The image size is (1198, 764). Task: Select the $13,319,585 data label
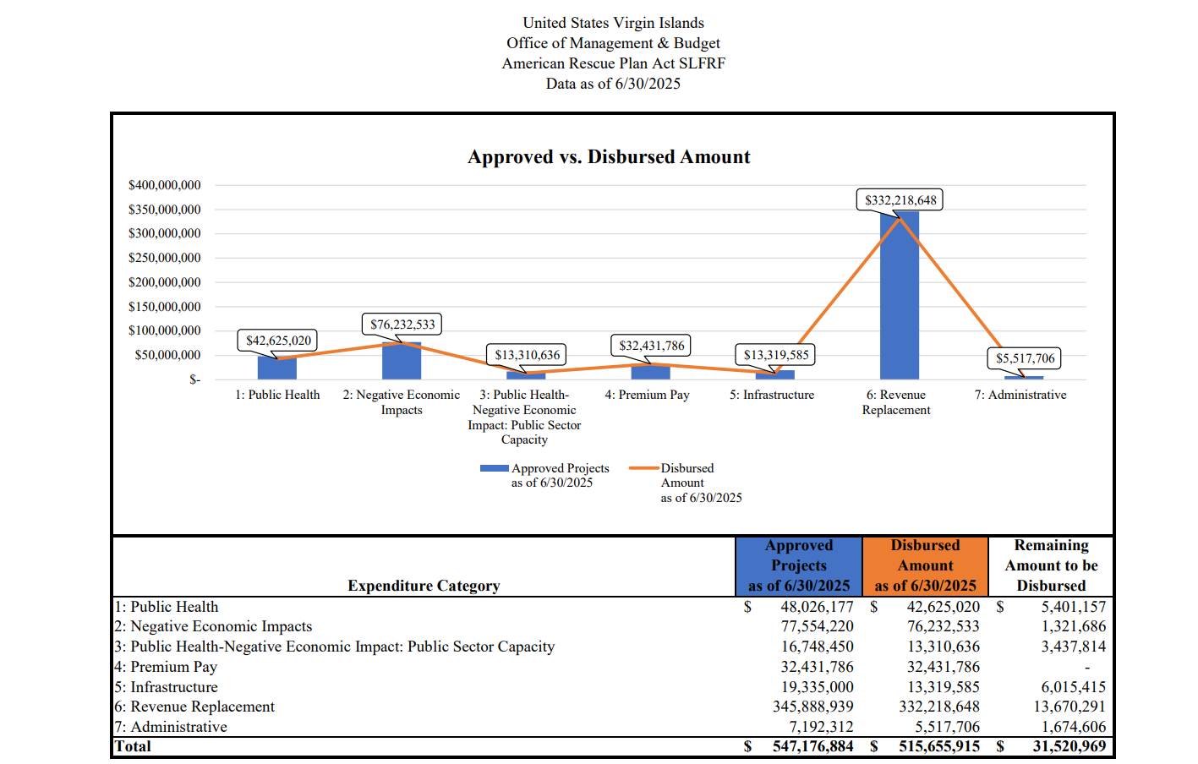776,355
